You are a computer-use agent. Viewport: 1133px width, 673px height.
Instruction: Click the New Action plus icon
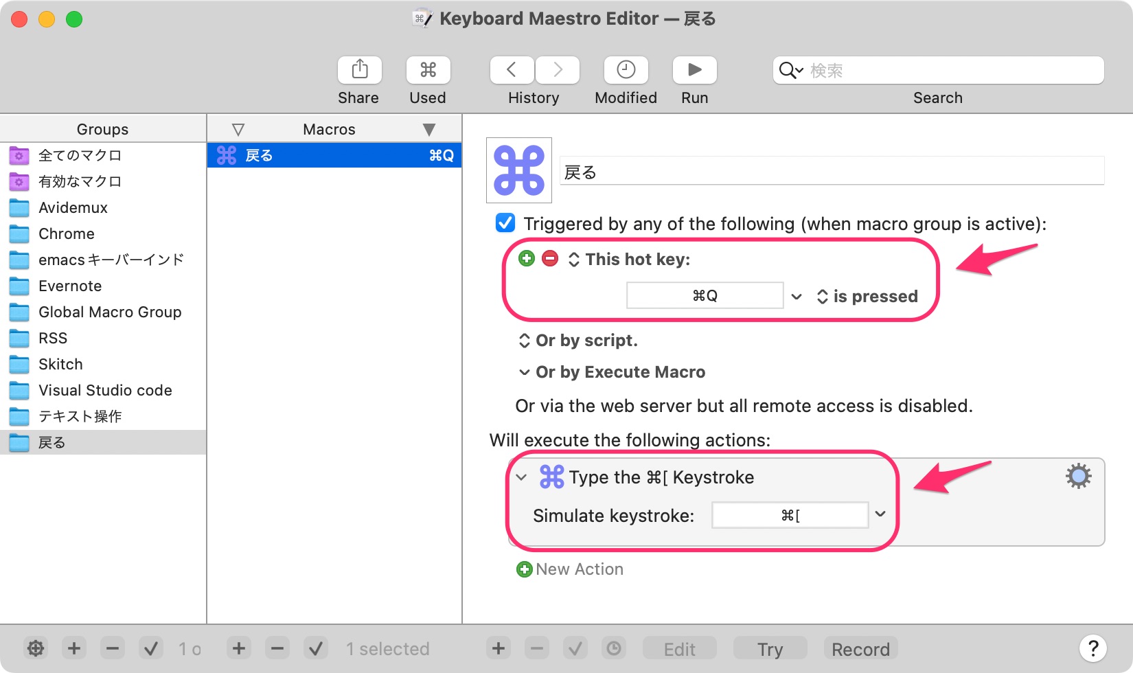[525, 569]
